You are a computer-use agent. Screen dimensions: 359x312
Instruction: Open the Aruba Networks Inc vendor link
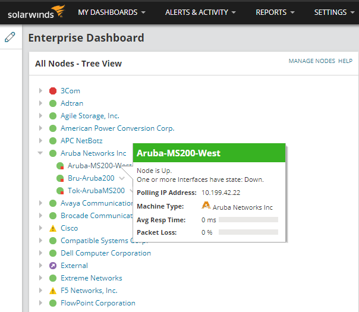point(93,153)
